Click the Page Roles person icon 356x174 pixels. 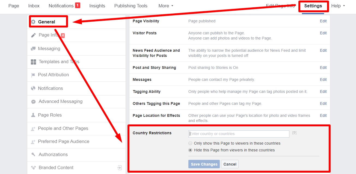coord(33,115)
